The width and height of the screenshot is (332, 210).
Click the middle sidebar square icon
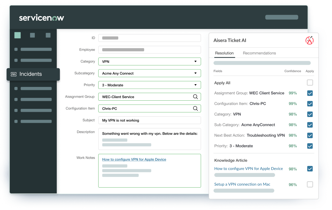pos(33,35)
